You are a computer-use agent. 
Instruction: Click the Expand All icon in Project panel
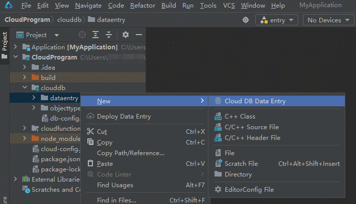[x=96, y=35]
